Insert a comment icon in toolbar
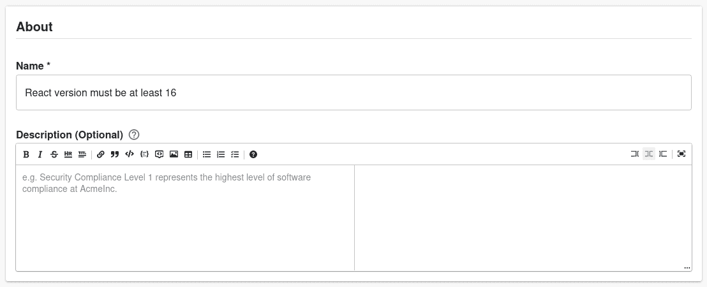707x287 pixels. (x=159, y=154)
